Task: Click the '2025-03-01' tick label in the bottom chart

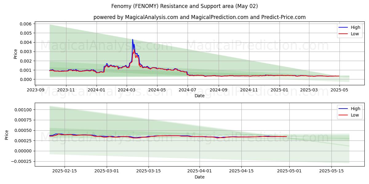Action: coord(107,171)
